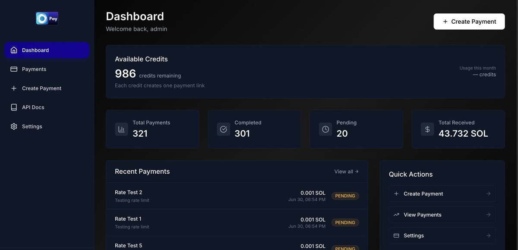This screenshot has height=250, width=518.
Task: Click the clock icon on Pending card
Action: click(325, 129)
